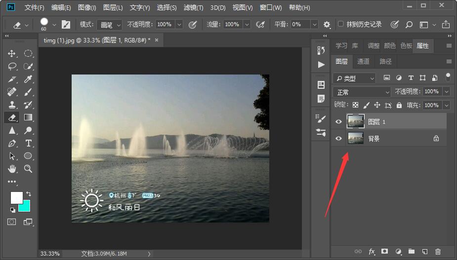Select the Move tool
The width and height of the screenshot is (457, 260).
coord(12,54)
